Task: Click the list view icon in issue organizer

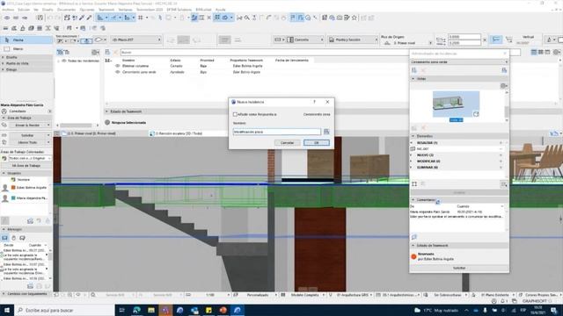Action: tap(534, 53)
